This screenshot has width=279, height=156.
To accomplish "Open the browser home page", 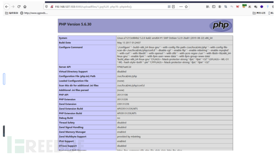I will coord(25,7).
